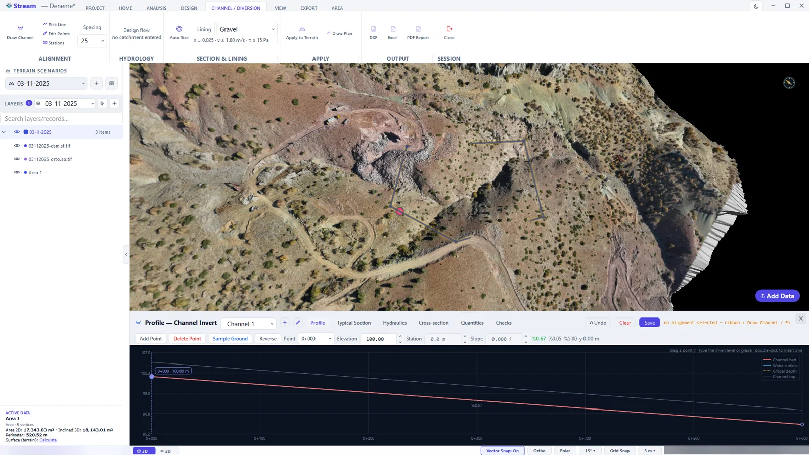This screenshot has width=809, height=455.
Task: Add a new channel profile with the plus icon
Action: click(285, 323)
